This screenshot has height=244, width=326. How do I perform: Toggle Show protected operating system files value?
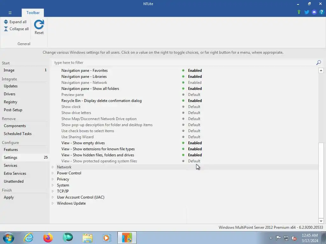(194, 161)
